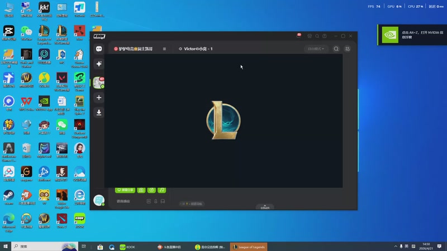Open Task View on the taskbar
The height and width of the screenshot is (251, 447).
pyautogui.click(x=83, y=247)
